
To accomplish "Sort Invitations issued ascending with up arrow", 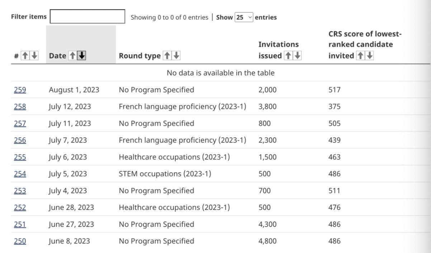I will click(287, 56).
